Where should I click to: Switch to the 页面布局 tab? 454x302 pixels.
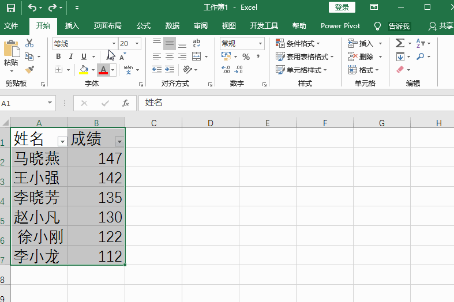(107, 26)
